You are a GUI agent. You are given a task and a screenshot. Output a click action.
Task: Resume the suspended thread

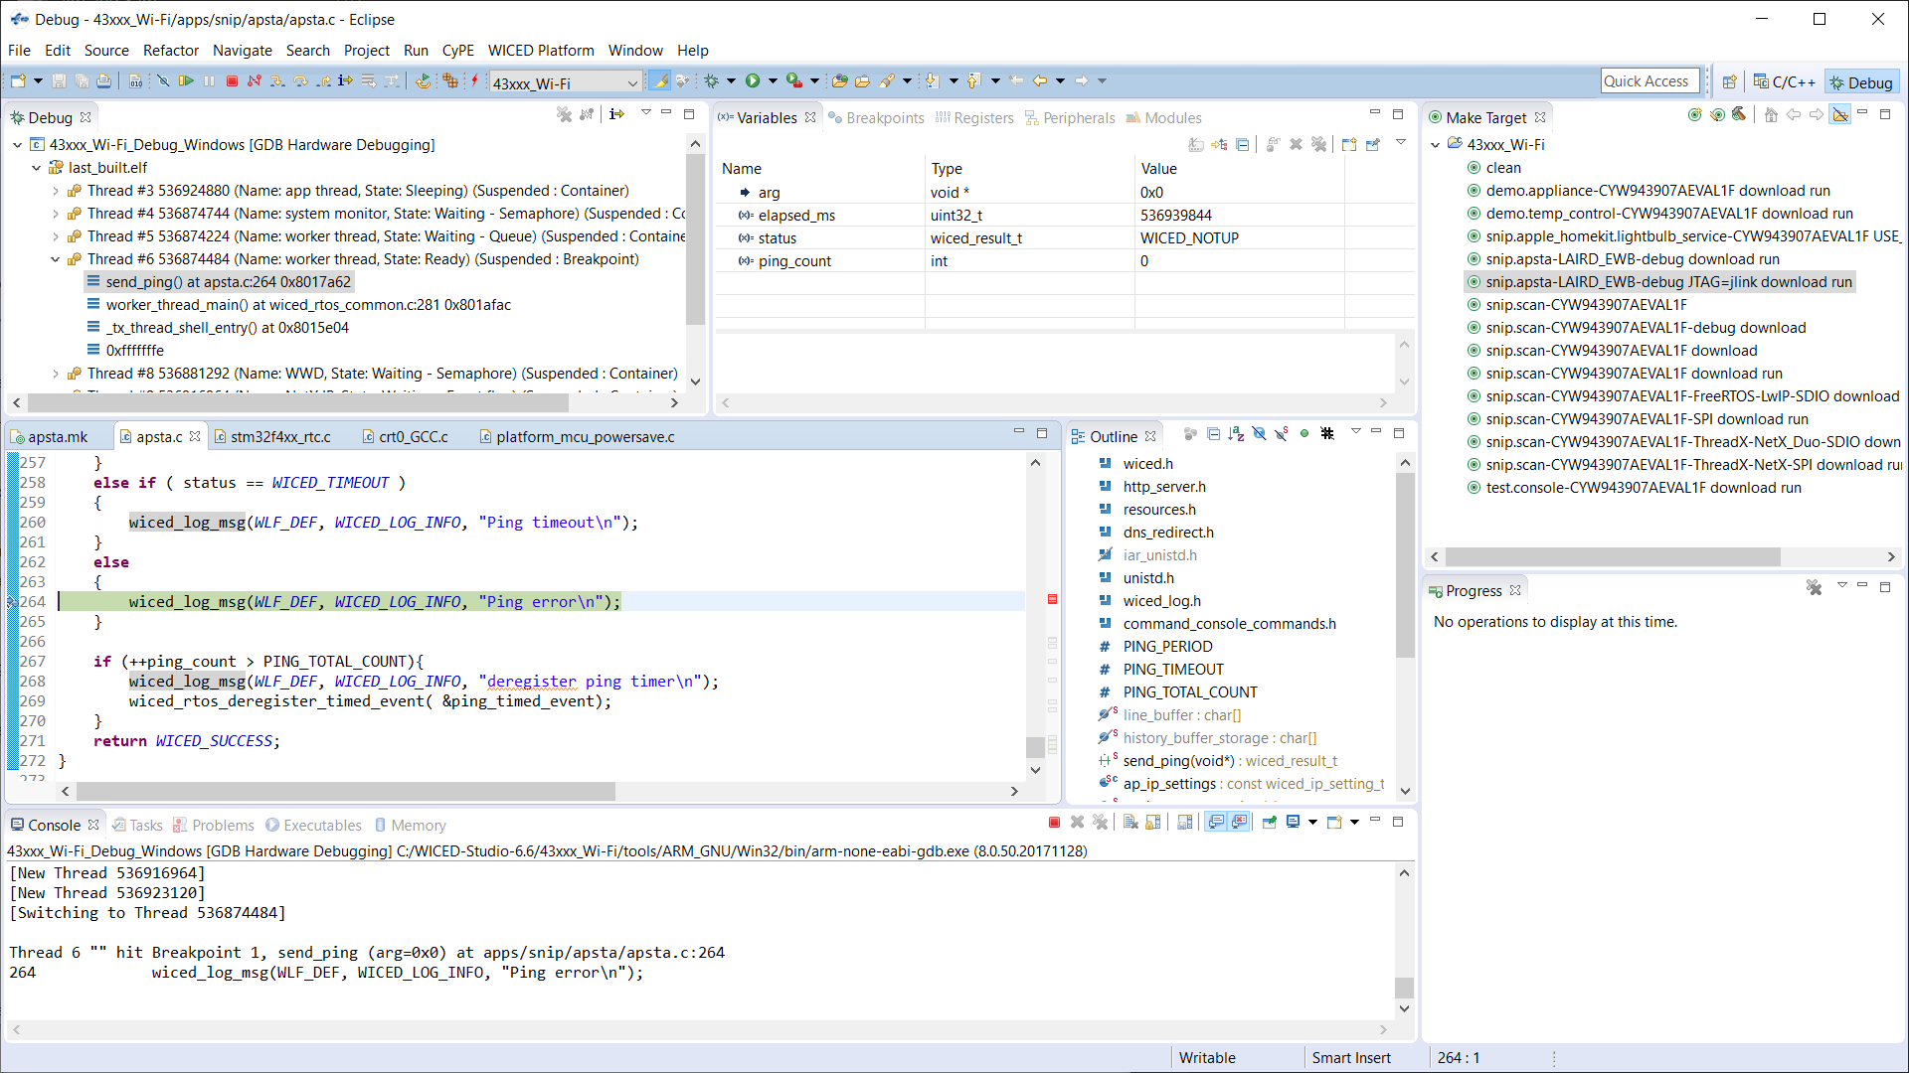187,81
